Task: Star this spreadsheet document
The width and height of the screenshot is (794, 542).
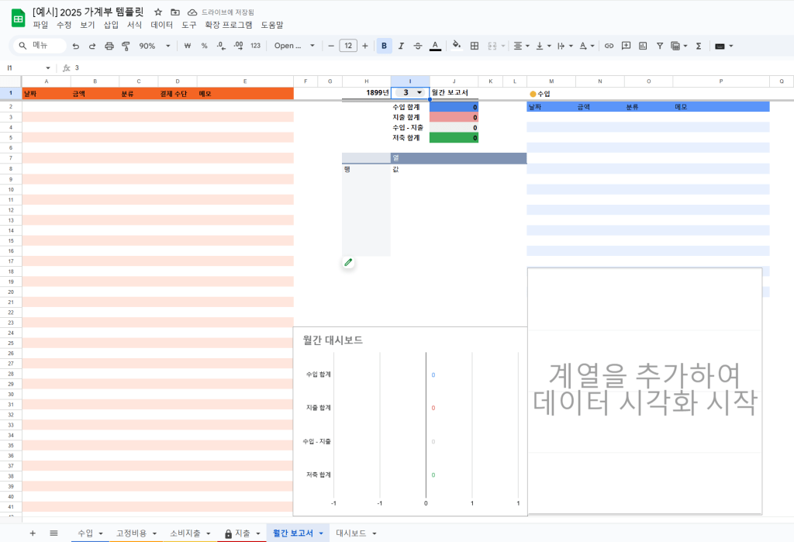Action: click(x=158, y=12)
